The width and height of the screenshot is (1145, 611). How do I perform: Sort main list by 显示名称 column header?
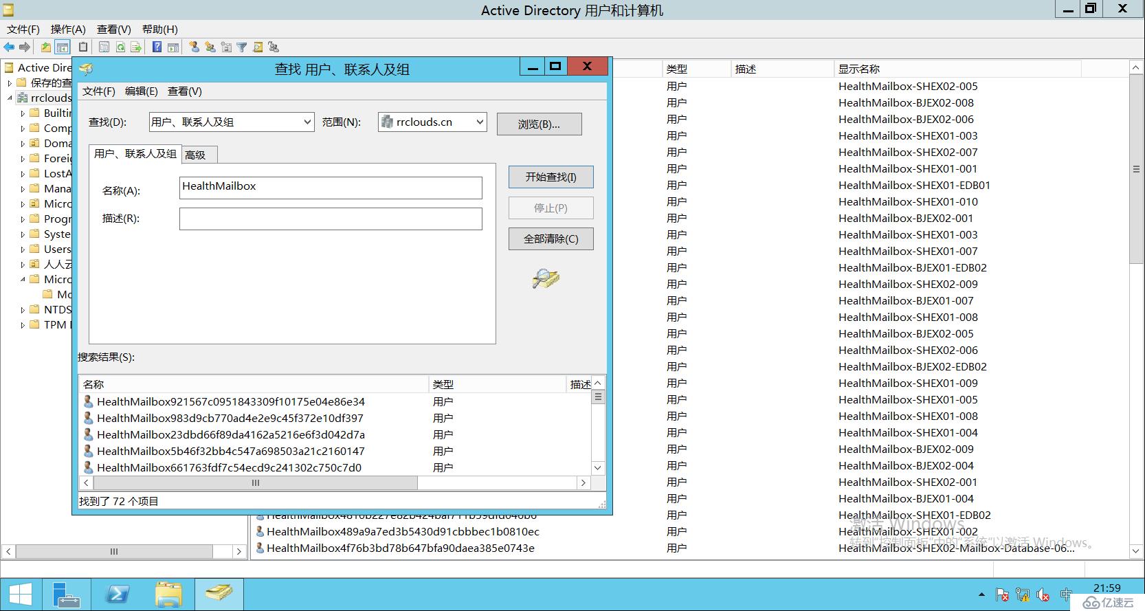pos(957,69)
